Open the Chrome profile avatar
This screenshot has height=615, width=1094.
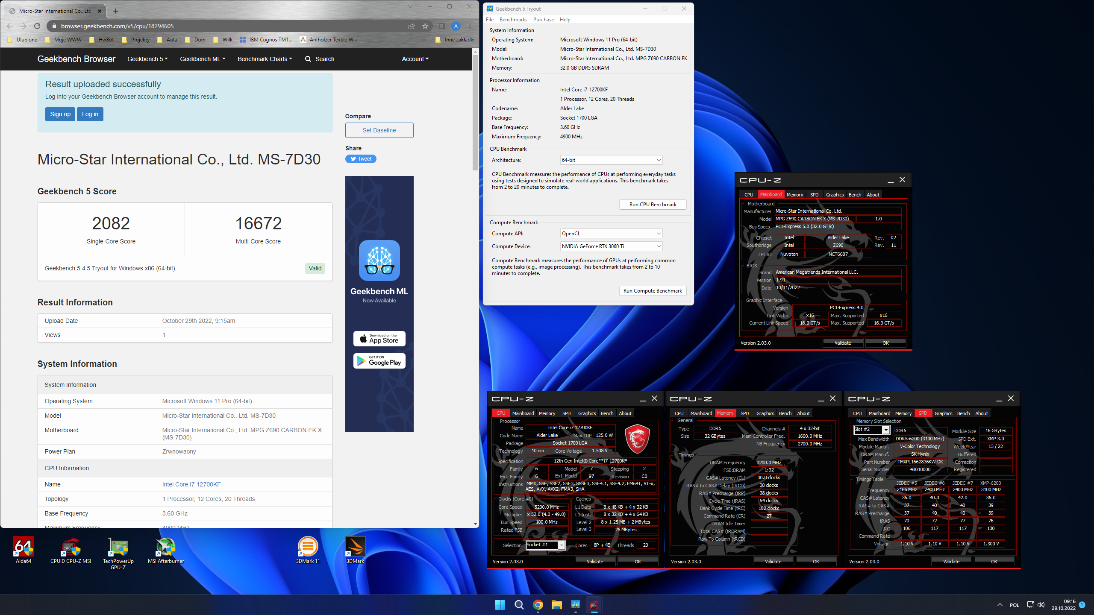(456, 26)
